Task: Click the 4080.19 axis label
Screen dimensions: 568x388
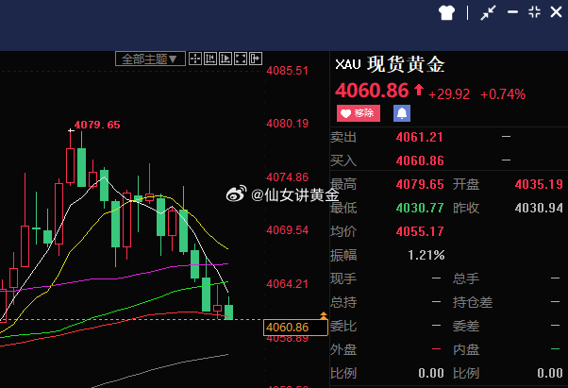Action: tap(287, 124)
